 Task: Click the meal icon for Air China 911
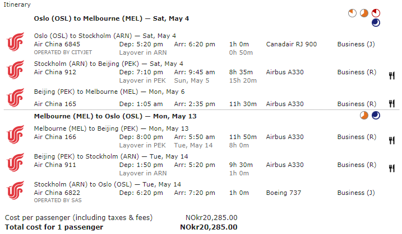391,169
